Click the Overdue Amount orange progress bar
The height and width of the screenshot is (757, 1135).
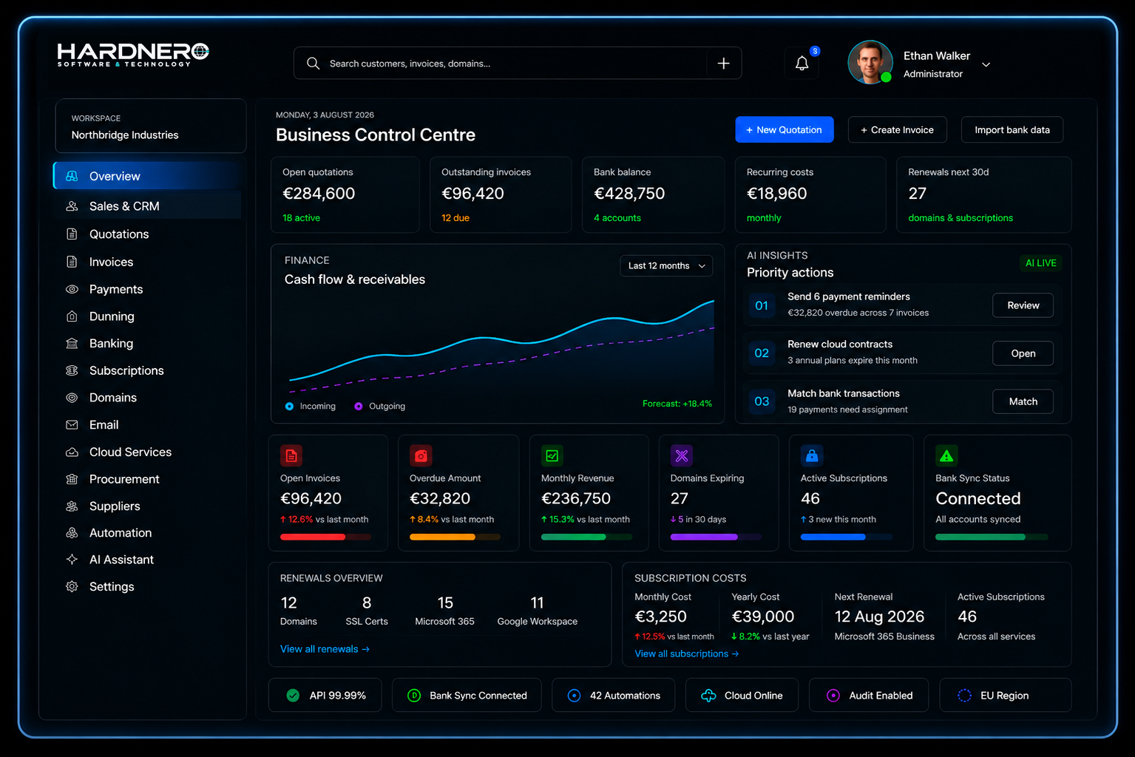pyautogui.click(x=455, y=537)
